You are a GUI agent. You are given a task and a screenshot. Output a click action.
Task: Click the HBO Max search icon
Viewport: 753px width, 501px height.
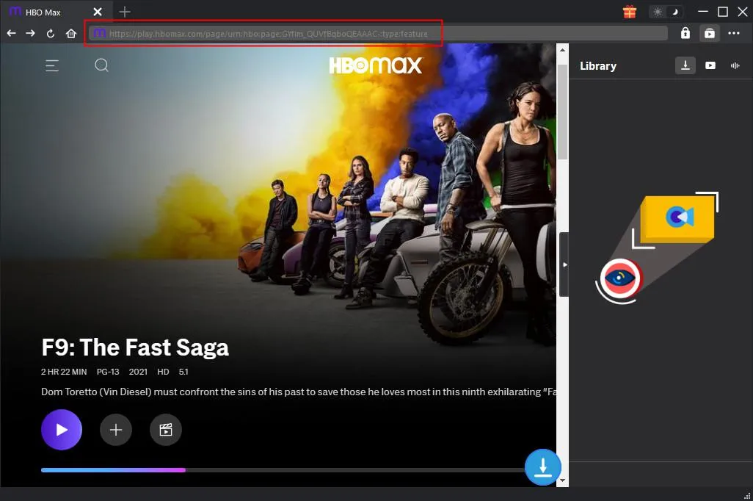point(102,65)
